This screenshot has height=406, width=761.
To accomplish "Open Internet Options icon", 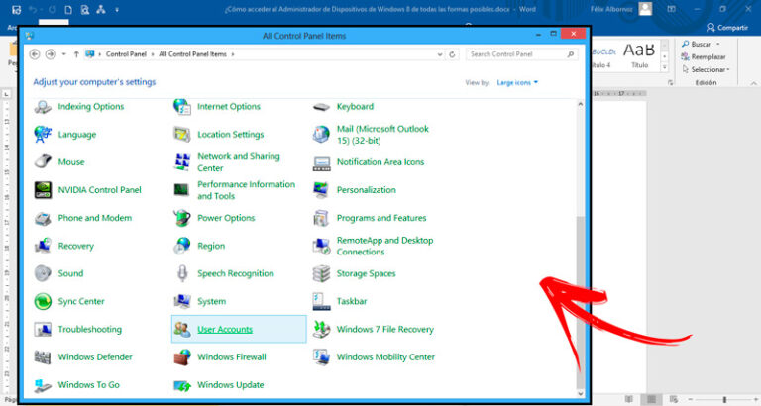I will pyautogui.click(x=182, y=107).
